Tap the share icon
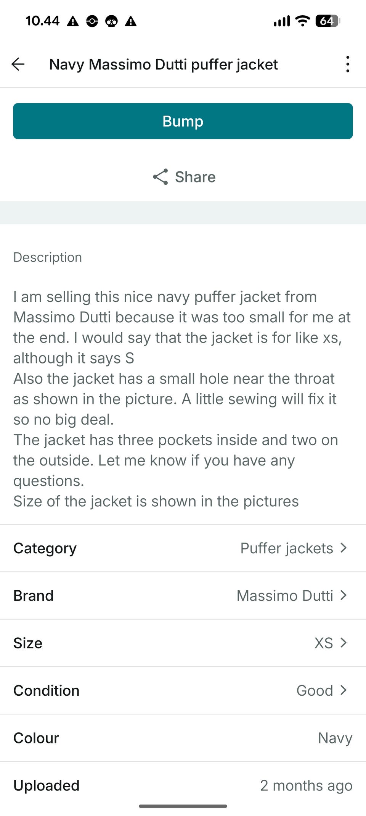The height and width of the screenshot is (816, 366). point(161,177)
